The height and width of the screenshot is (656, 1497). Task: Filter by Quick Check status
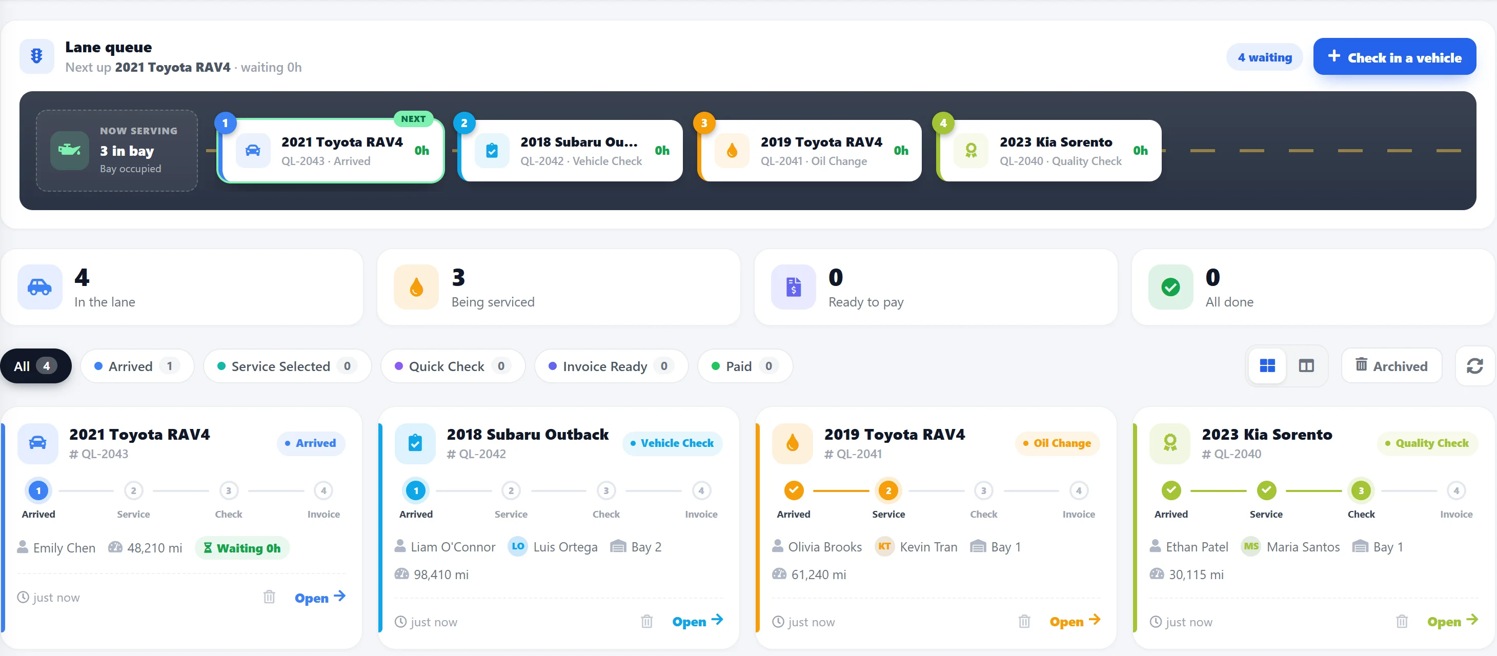point(453,366)
